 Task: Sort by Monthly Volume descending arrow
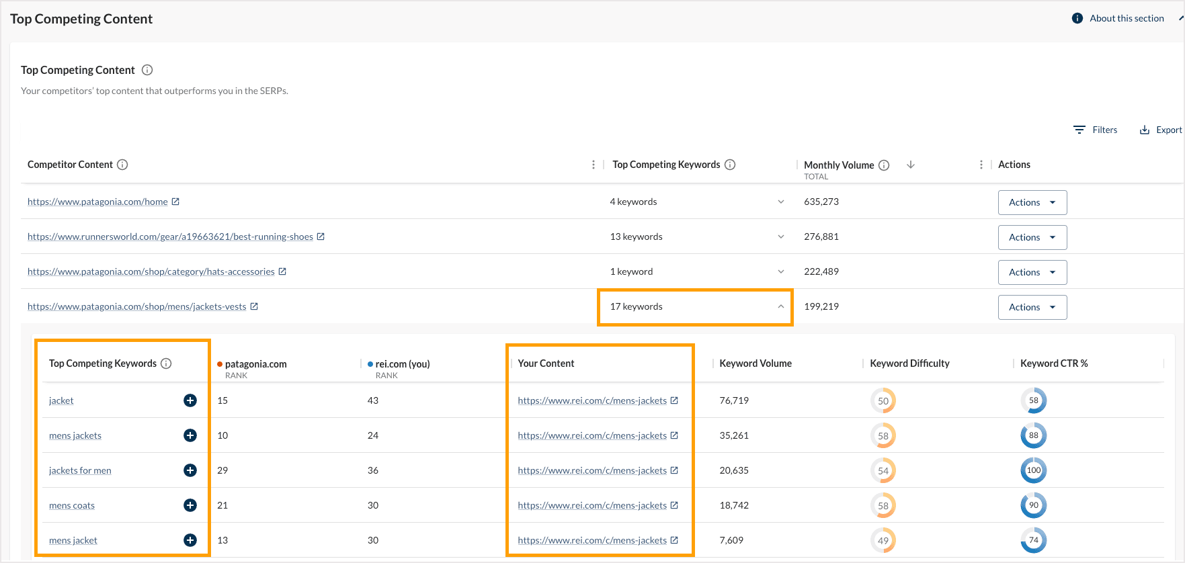pos(911,165)
